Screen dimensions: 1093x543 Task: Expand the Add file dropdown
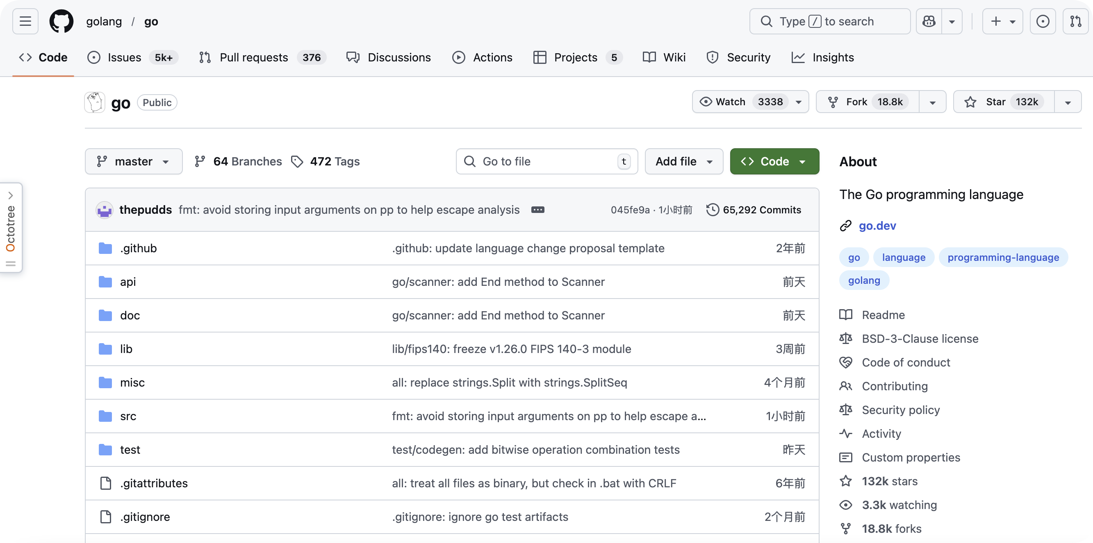683,161
